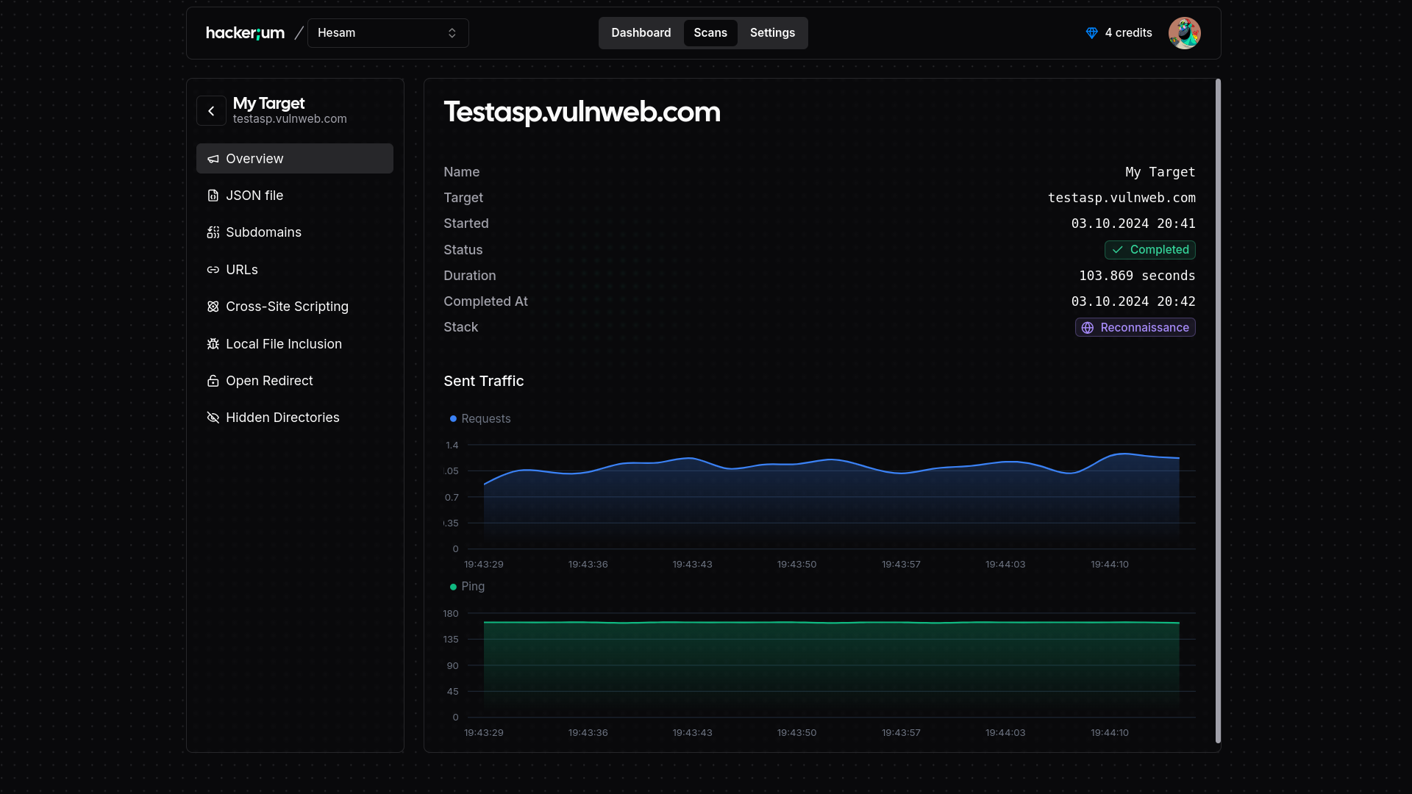Open the Local File Inclusion bug icon
This screenshot has width=1412, height=794.
[213, 343]
